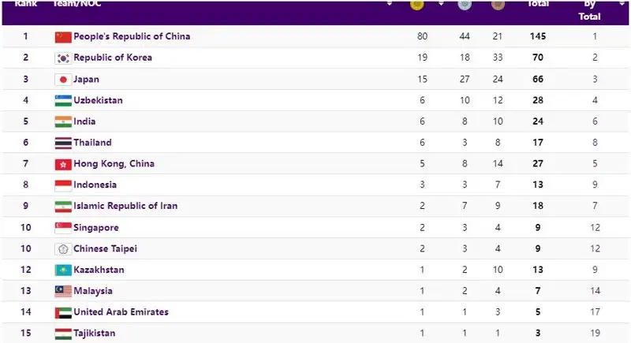Click the silver medal column icon
Screen dimensions: 631x343
(464, 5)
